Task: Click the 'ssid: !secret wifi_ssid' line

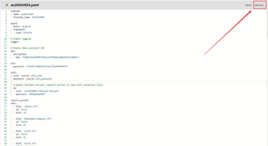Action: click(x=27, y=76)
